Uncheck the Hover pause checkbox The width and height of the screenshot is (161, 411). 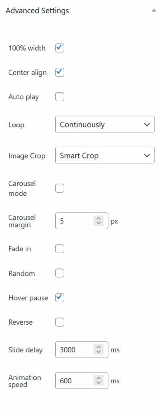point(60,298)
